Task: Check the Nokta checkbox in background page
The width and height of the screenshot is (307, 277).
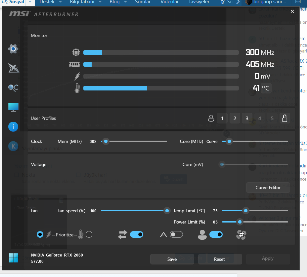Action: pyautogui.click(x=17, y=175)
